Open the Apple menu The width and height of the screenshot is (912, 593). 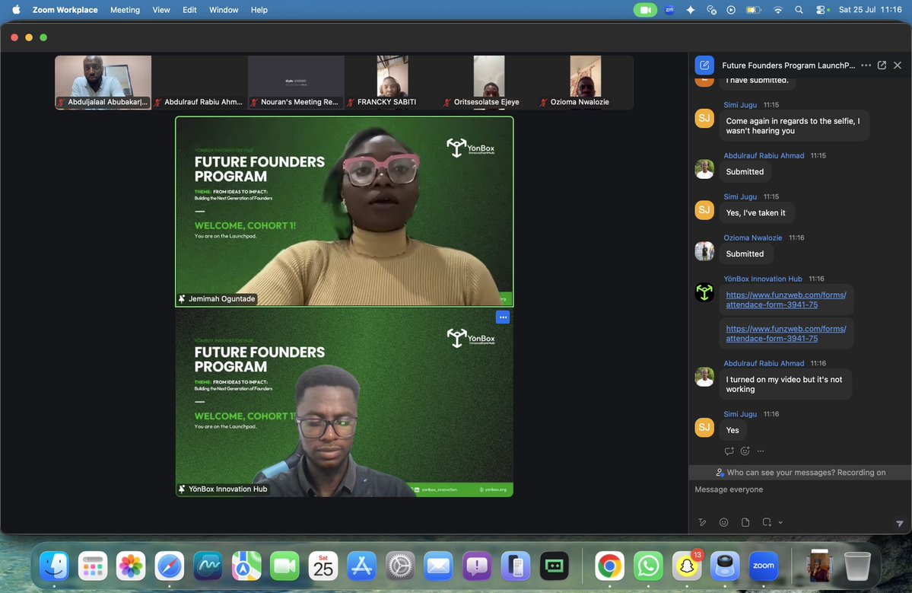point(16,10)
